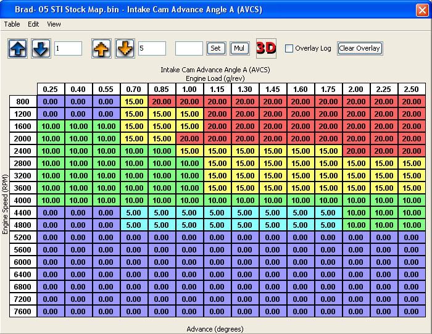Click the orange down-arrow coarse decrement icon
This screenshot has height=334, width=432.
coord(125,49)
